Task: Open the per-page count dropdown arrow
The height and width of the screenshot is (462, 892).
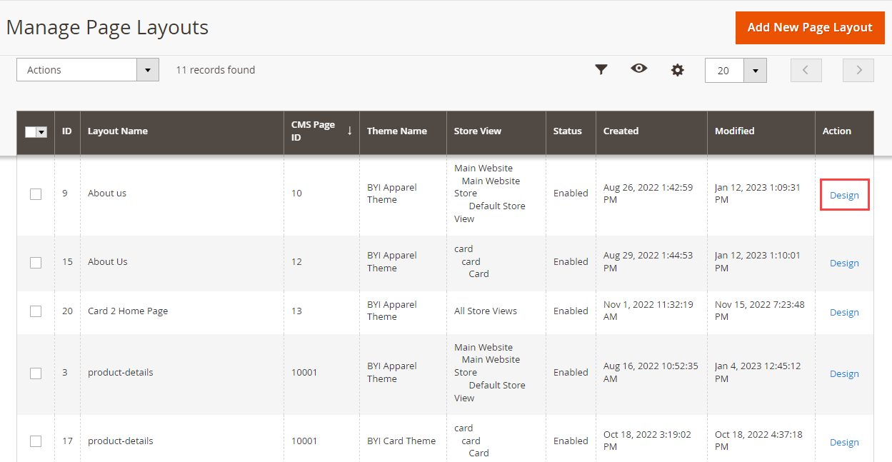Action: pyautogui.click(x=755, y=71)
